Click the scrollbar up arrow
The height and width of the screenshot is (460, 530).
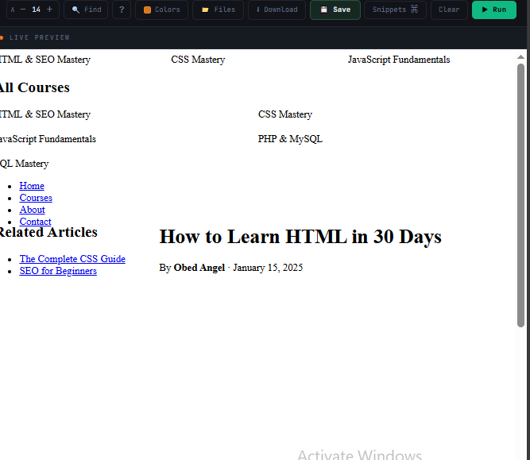[x=520, y=57]
